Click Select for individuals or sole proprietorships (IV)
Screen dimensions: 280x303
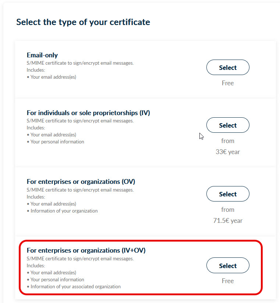pos(227,125)
